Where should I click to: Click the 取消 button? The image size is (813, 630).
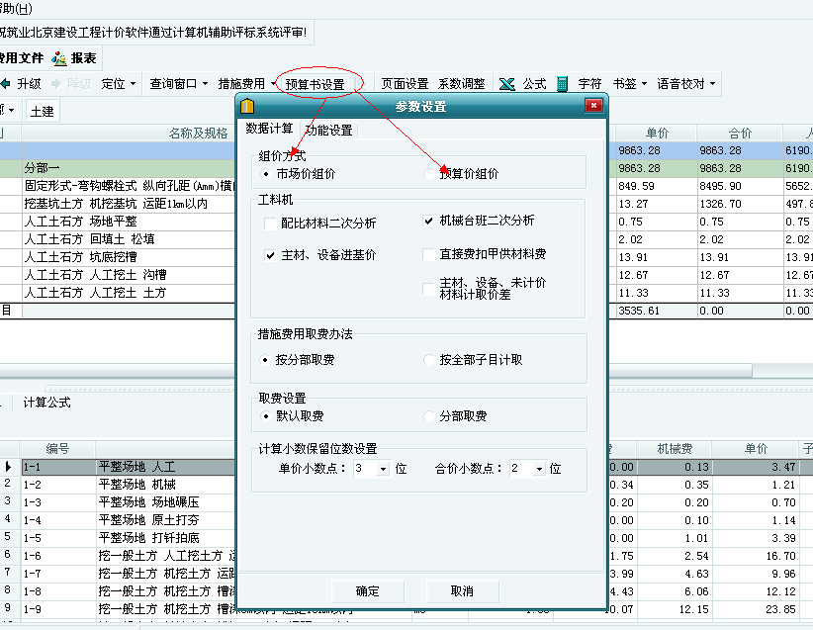point(462,591)
